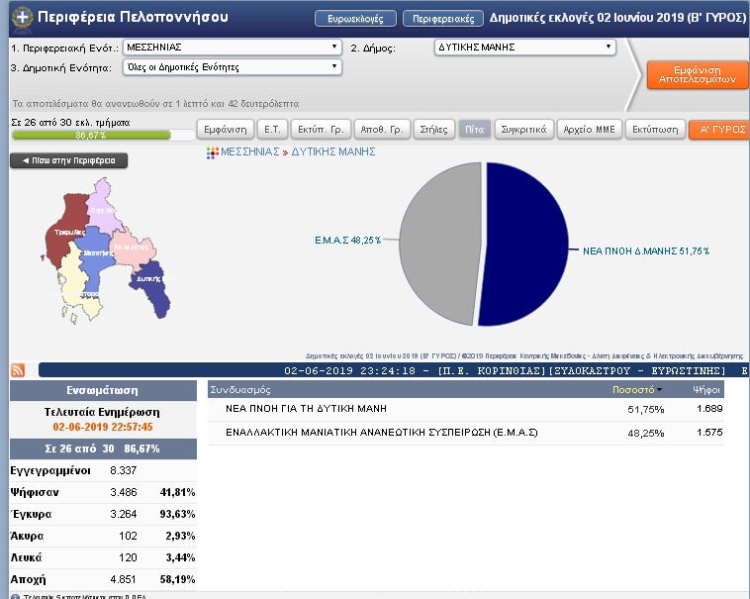This screenshot has height=599, width=750.
Task: Go back with Πίσω στην Περιφέρεια button
Action: click(x=69, y=160)
